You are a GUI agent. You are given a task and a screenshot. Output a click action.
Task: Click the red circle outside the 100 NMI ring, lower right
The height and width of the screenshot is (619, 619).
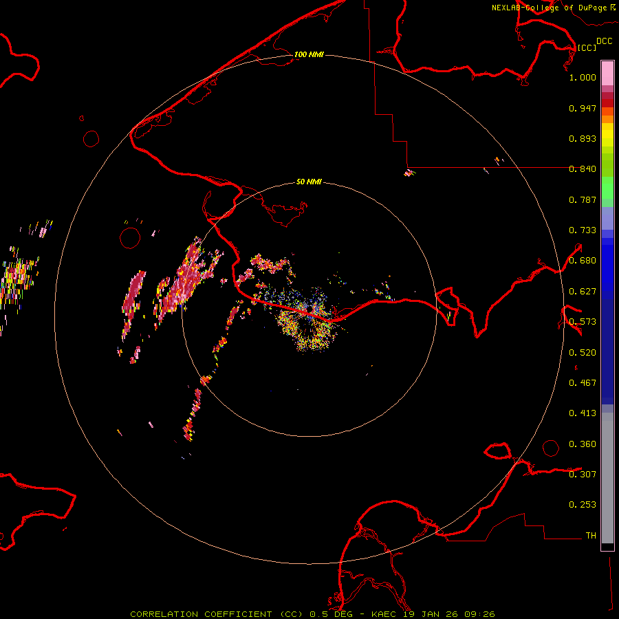(x=551, y=448)
